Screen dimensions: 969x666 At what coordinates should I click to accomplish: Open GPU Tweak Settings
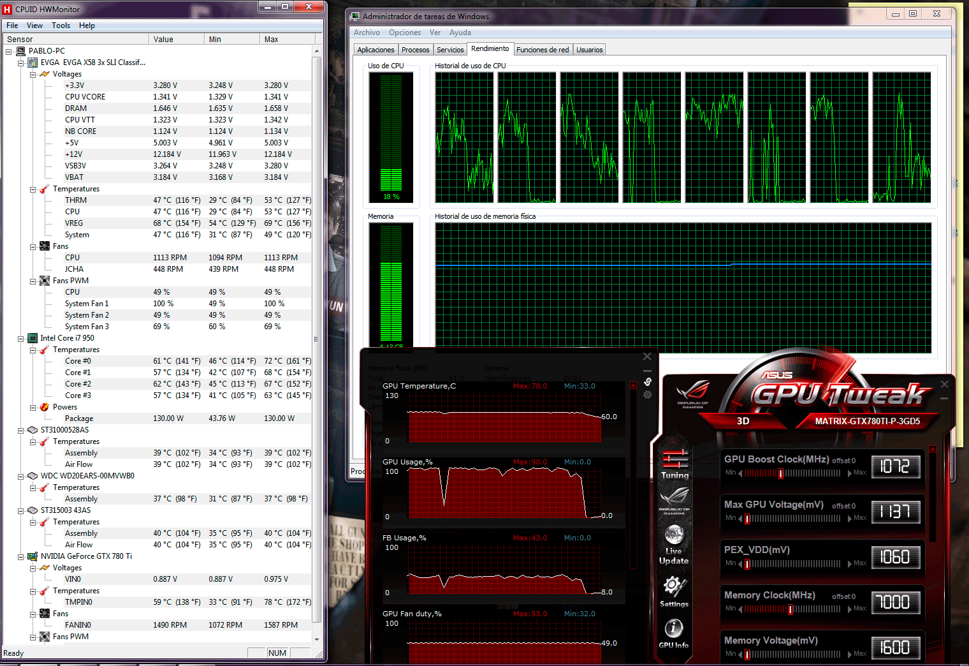tap(674, 591)
